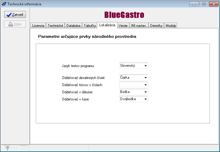The width and height of the screenshot is (220, 152).
Task: Expand the decimal separator Čiarka dropdown
Action: click(x=134, y=77)
